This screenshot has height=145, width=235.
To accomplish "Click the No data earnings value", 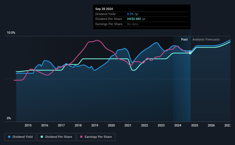I will (133, 24).
